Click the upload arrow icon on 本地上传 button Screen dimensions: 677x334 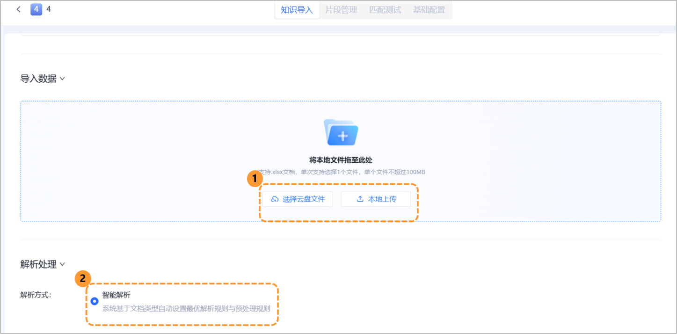[360, 199]
